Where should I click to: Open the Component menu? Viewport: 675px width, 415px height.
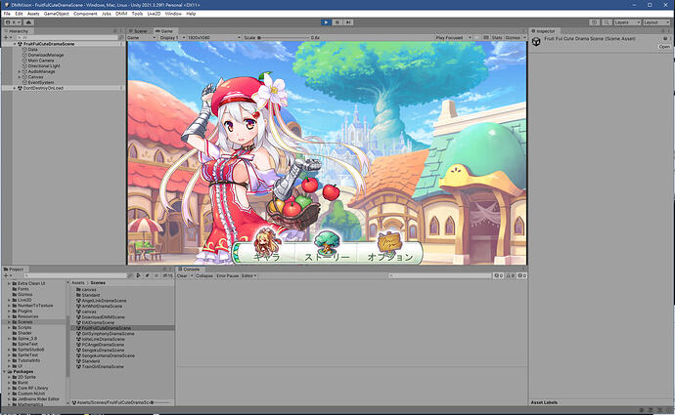(85, 14)
